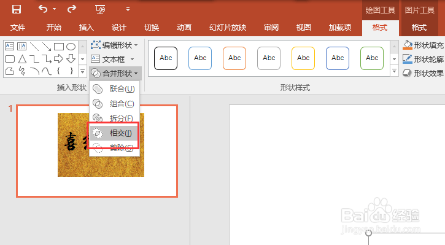Select the 格式 tab under 图片工具
Viewport: 445px width, 245px height.
point(419,28)
